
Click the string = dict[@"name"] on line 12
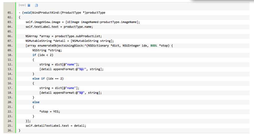coord(59,64)
